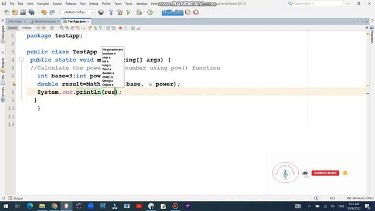
Task: Click the Bandicam record icon in taskbar
Action: click(x=175, y=206)
